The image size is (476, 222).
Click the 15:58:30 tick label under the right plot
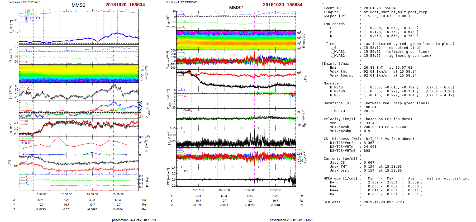point(275,190)
